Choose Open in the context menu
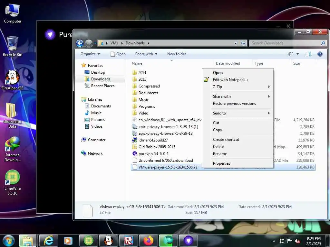330x247 pixels. (242, 73)
